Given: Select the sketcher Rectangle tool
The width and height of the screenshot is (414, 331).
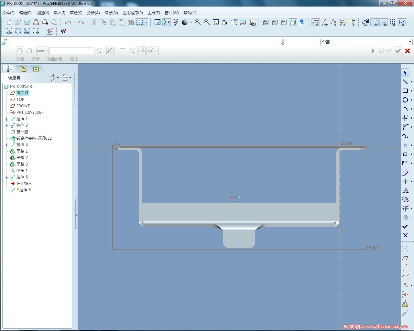Looking at the screenshot, I should click(x=405, y=91).
